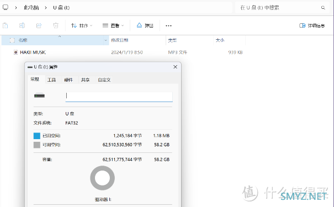The height and width of the screenshot is (207, 334).
Task: Click the Rename toolbar icon
Action: (22, 25)
